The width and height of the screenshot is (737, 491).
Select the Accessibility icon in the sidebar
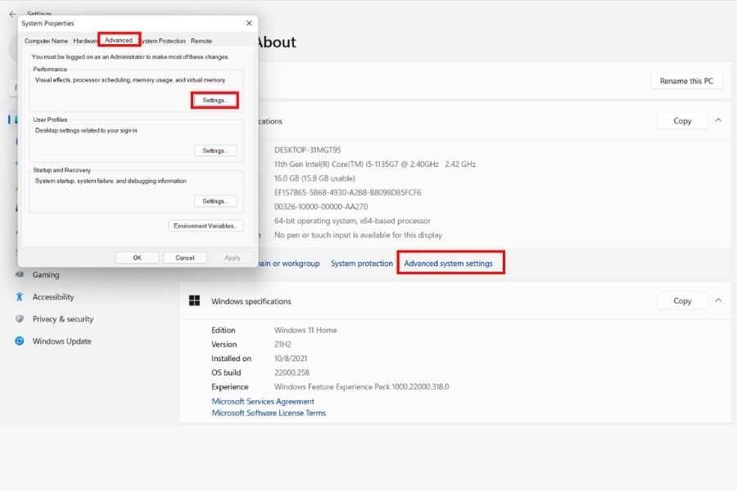(19, 297)
